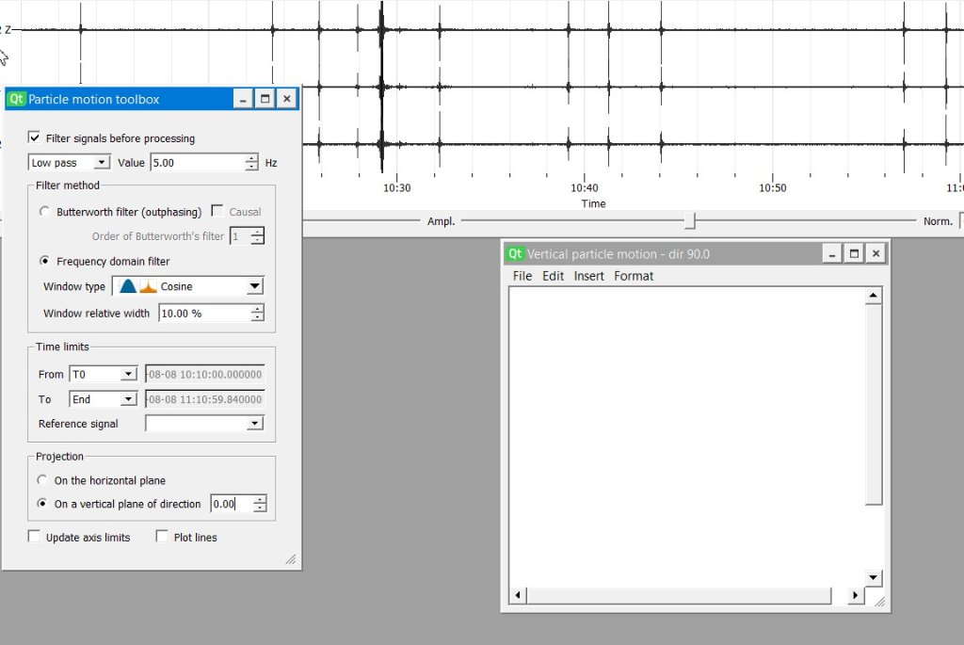The image size is (964, 645).
Task: Select On a vertical plane of direction
Action: pos(41,503)
